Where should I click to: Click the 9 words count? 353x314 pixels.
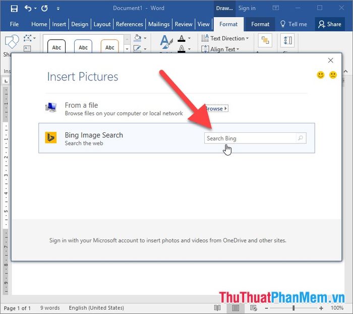pos(50,308)
